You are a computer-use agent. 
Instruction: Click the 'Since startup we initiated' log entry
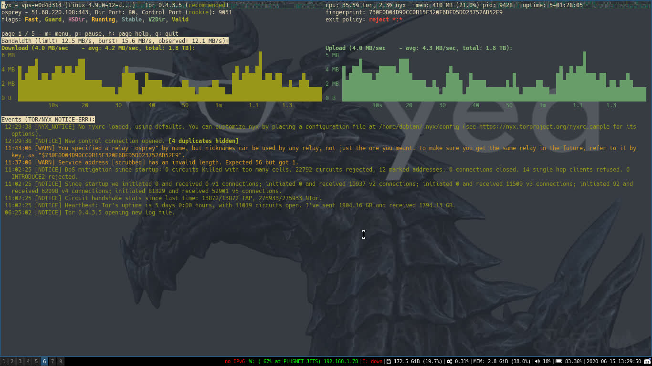point(319,187)
